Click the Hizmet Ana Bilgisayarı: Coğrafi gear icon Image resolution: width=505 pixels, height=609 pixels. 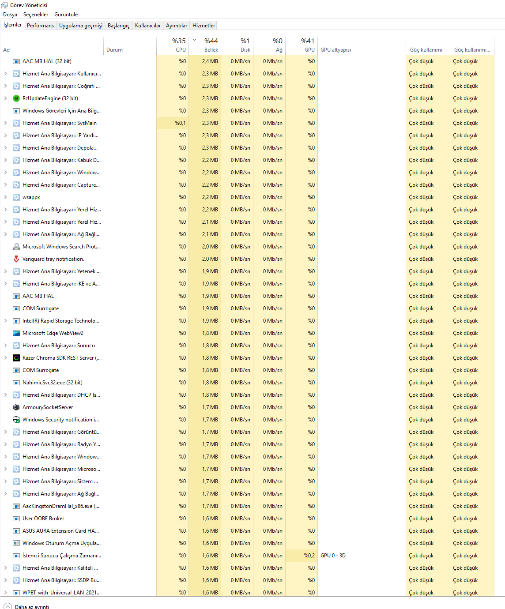[16, 86]
